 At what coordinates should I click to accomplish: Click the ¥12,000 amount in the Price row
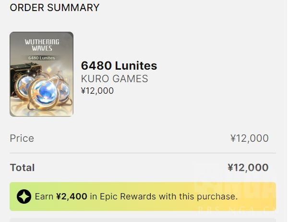pos(249,138)
